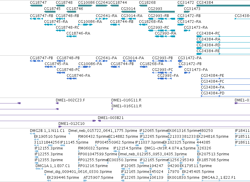Viewport: 250px width, 182px height.
Task: Select the CG18745 gene label
Action: coord(52,8)
